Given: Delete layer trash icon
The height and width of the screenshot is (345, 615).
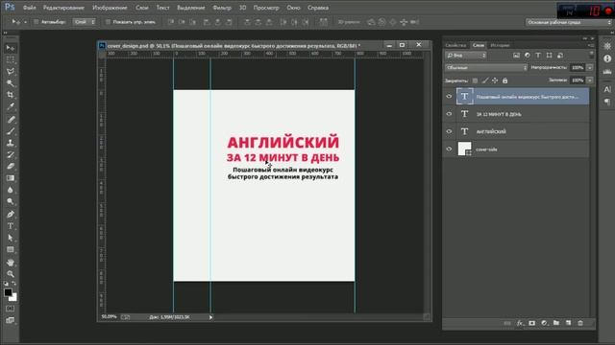Looking at the screenshot, I should pyautogui.click(x=580, y=323).
